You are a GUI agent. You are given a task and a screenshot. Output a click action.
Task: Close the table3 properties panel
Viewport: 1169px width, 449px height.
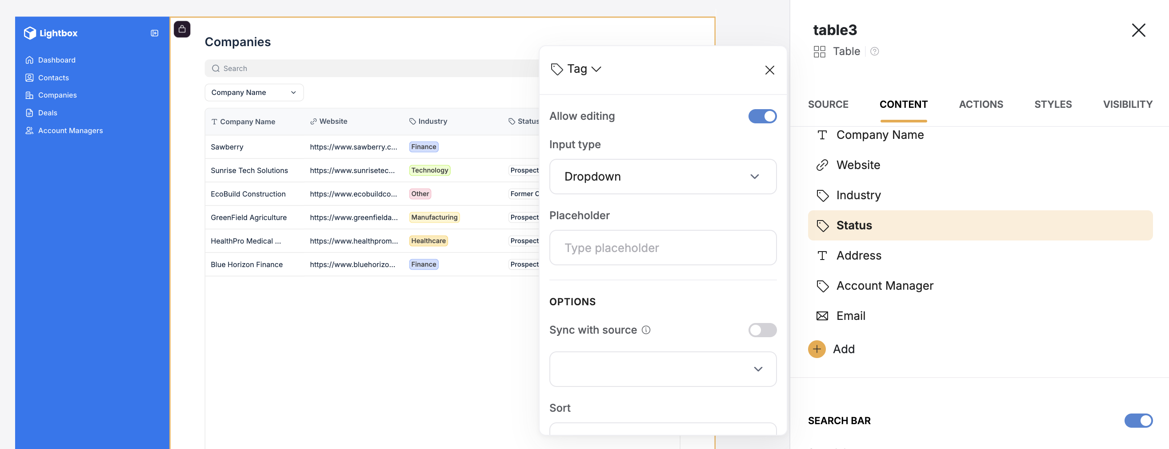tap(1139, 30)
